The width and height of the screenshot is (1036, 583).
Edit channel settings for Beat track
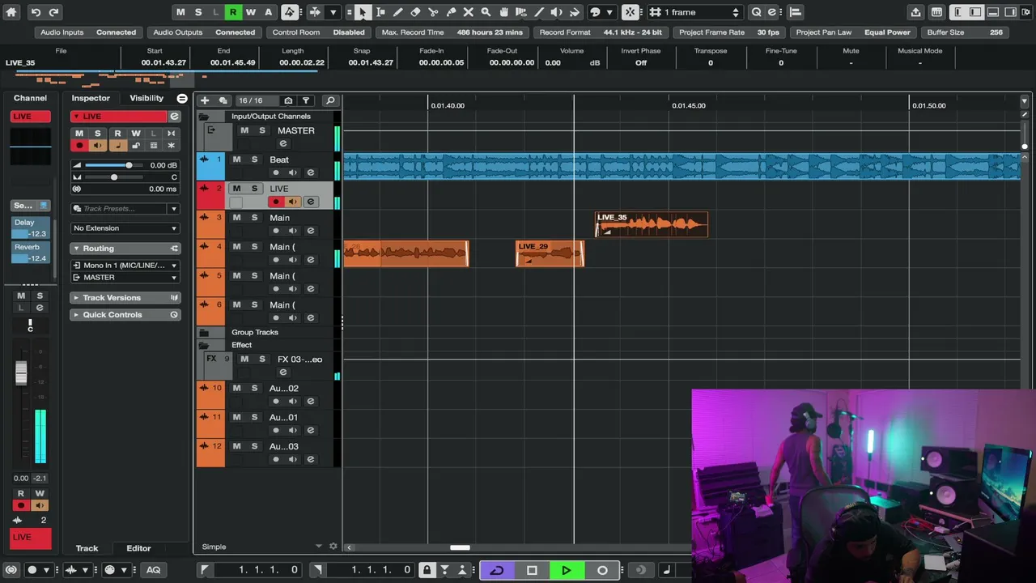[x=310, y=172]
